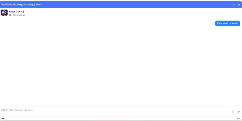Viewport: 242px width, 121px height.
Task: Click the telephone icon before the number
Action: (x=10, y=15)
